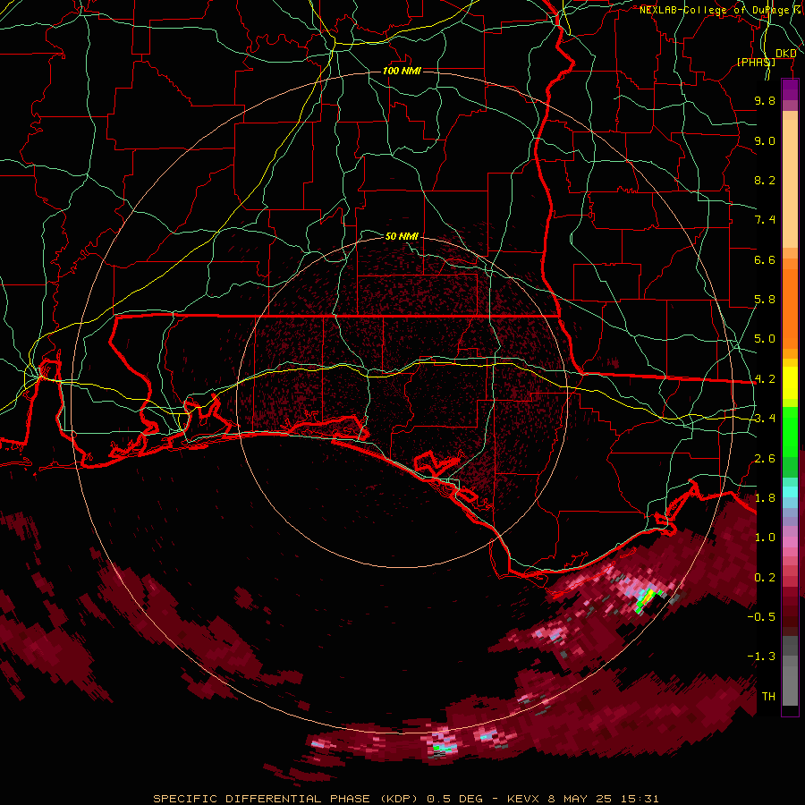The image size is (805, 805).
Task: Click the 9.8 scale value
Action: click(765, 100)
